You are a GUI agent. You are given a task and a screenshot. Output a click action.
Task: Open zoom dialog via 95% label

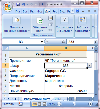coord(52,104)
